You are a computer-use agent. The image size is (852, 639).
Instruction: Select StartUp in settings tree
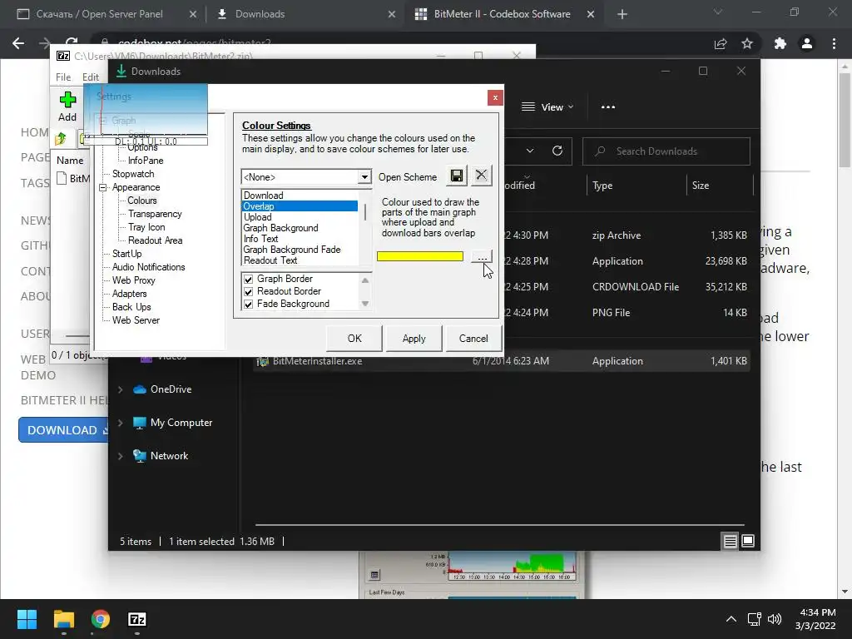pos(126,254)
